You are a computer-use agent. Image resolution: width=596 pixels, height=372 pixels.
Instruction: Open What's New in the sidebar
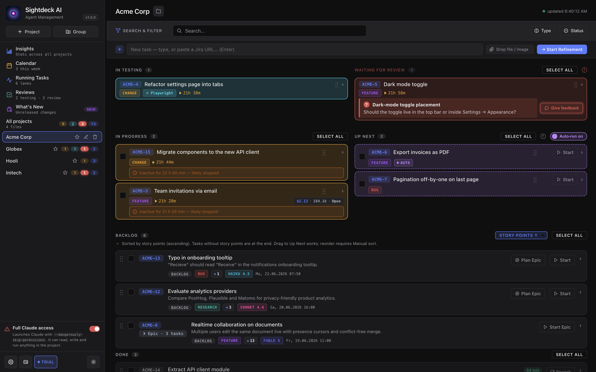pyautogui.click(x=52, y=109)
